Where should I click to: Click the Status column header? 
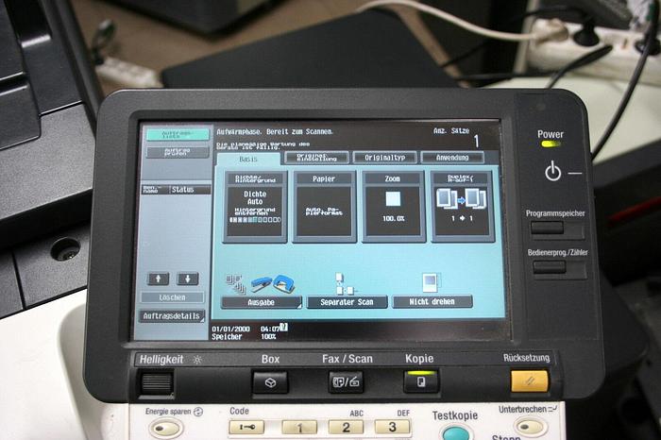[x=191, y=190]
